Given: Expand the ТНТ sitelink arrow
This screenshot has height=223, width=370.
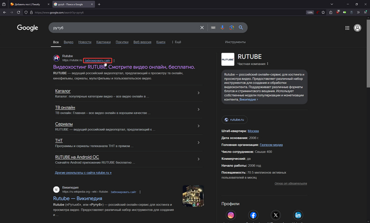Looking at the screenshot, I should (x=198, y=142).
